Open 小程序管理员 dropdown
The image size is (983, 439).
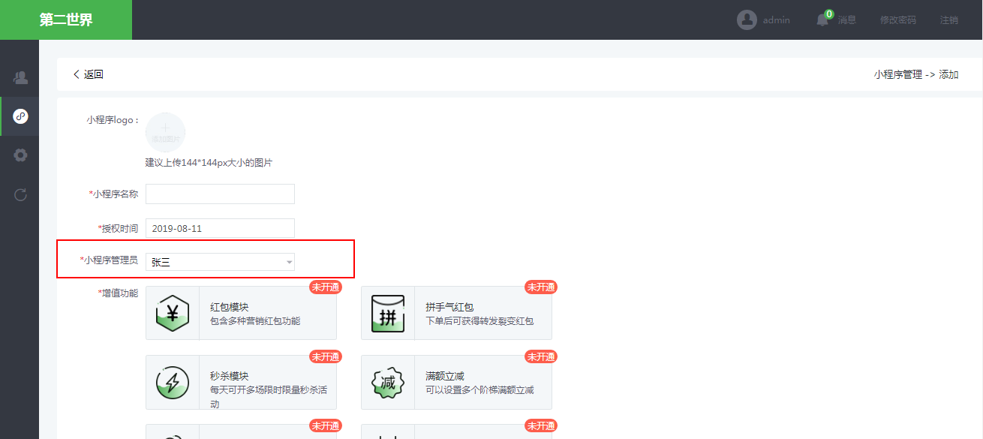[x=220, y=262]
